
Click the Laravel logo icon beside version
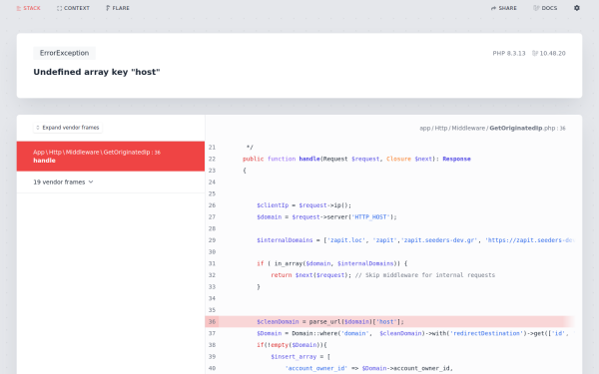click(x=535, y=54)
